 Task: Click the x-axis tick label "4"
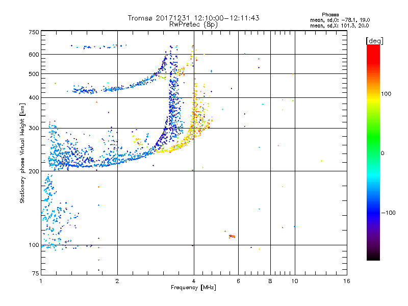(x=194, y=281)
